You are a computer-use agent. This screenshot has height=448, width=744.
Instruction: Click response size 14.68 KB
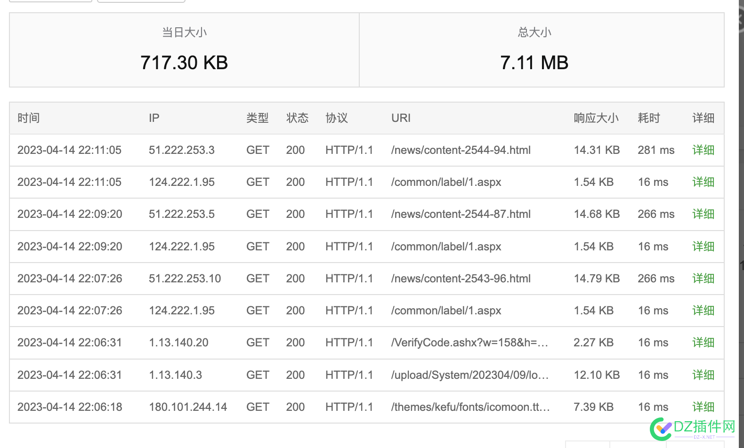point(597,214)
